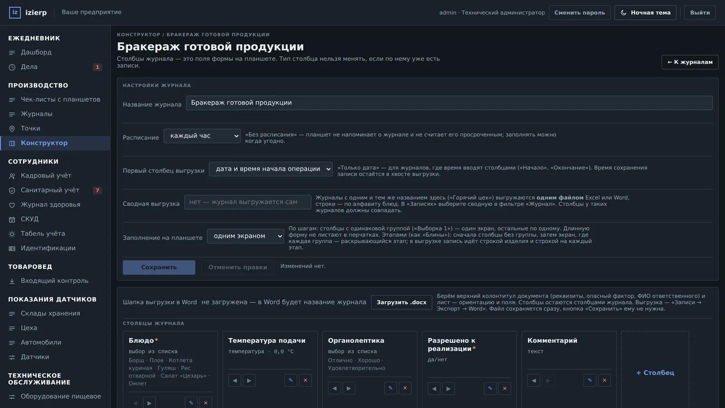Open Дела in the sidebar
The height and width of the screenshot is (408, 725).
tap(55, 67)
